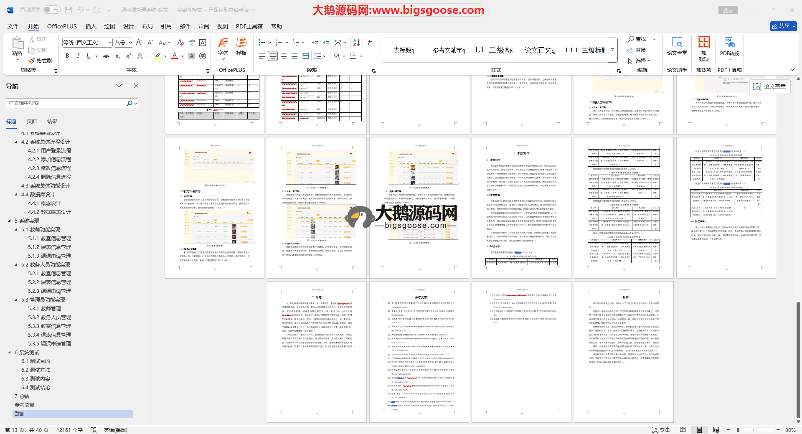Click the 在文档中搜索 search field
This screenshot has height=434, width=802.
tap(67, 103)
